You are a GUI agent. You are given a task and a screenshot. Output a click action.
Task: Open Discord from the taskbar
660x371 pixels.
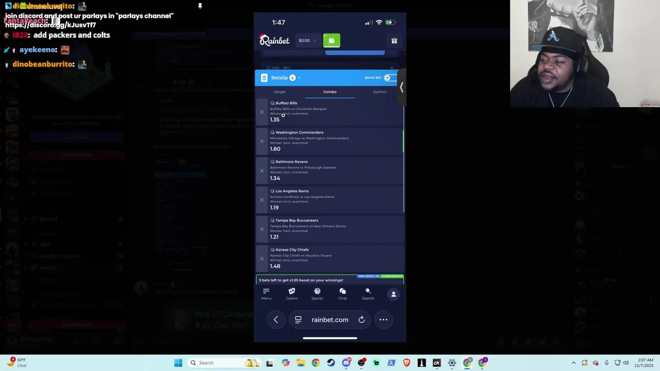click(x=346, y=363)
